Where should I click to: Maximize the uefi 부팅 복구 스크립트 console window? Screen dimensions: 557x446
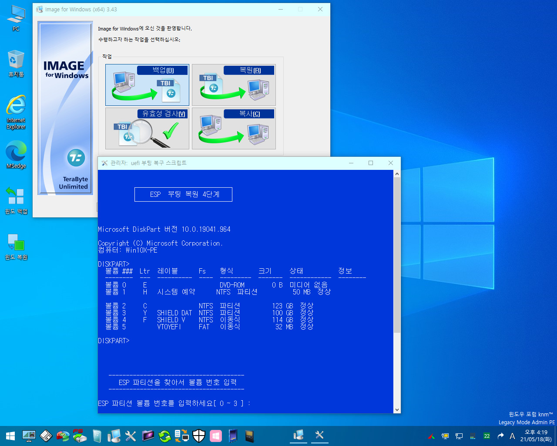[371, 163]
